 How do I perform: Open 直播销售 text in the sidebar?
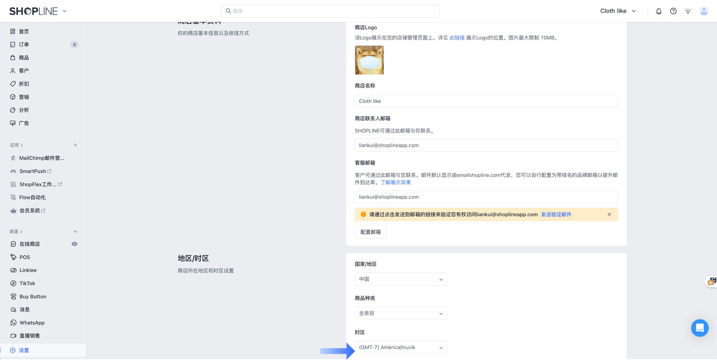tap(30, 336)
